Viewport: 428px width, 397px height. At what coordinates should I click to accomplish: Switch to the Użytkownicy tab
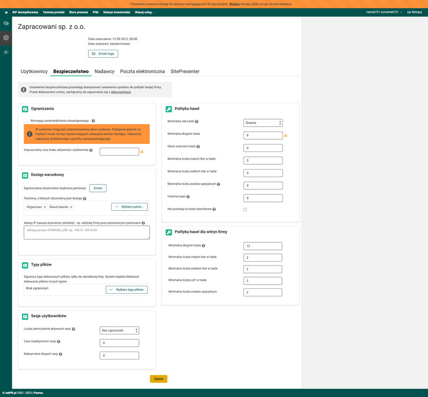tap(34, 71)
